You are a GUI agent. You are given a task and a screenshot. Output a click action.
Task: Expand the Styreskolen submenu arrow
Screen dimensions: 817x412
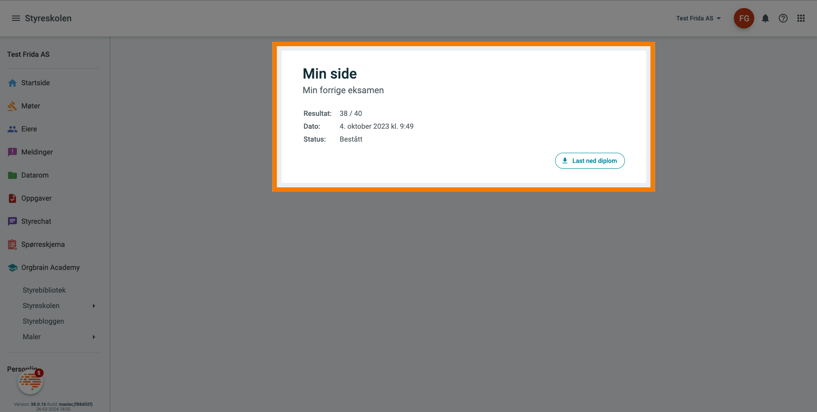point(94,306)
